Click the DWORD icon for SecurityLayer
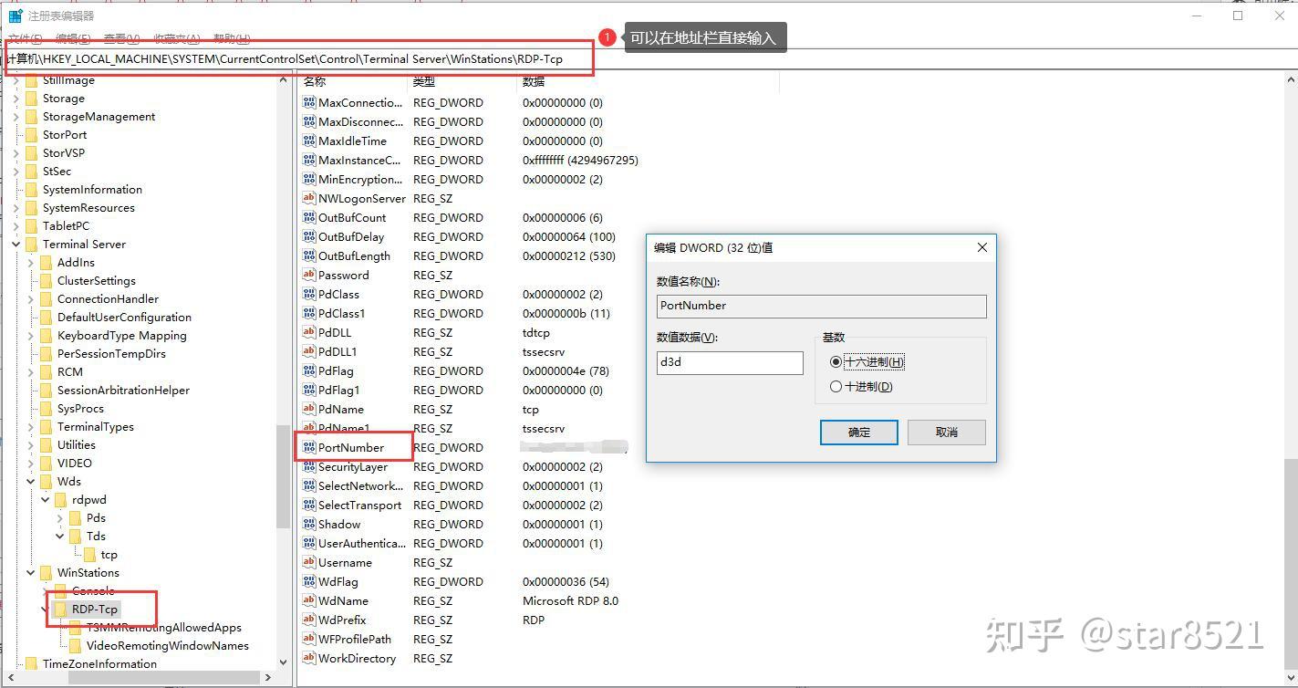Image resolution: width=1298 pixels, height=688 pixels. [x=309, y=466]
